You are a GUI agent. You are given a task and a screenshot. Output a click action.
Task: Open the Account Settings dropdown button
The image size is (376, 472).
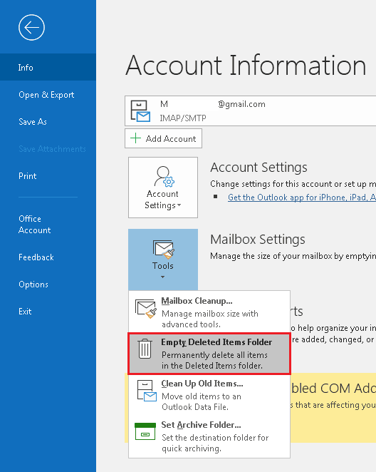click(x=163, y=188)
